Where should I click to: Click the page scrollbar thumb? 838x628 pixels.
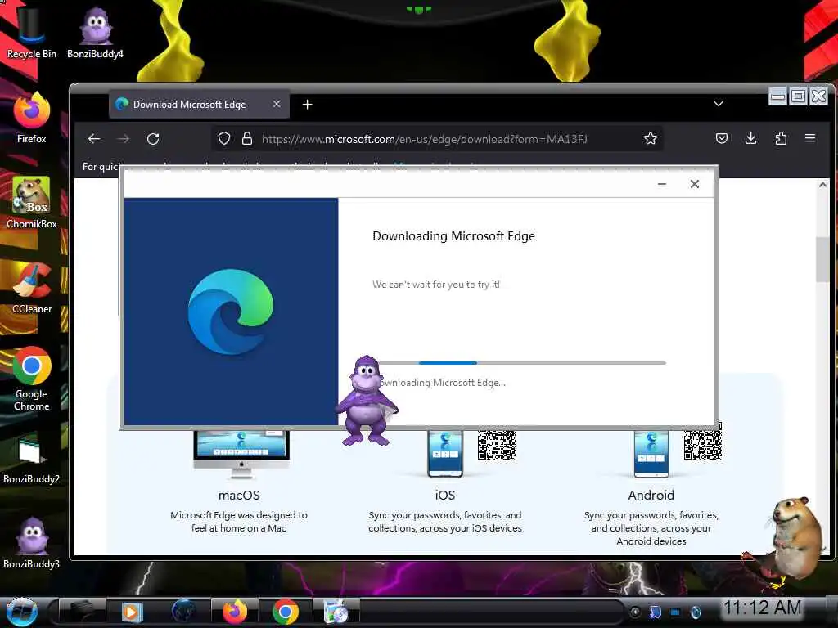[x=822, y=259]
